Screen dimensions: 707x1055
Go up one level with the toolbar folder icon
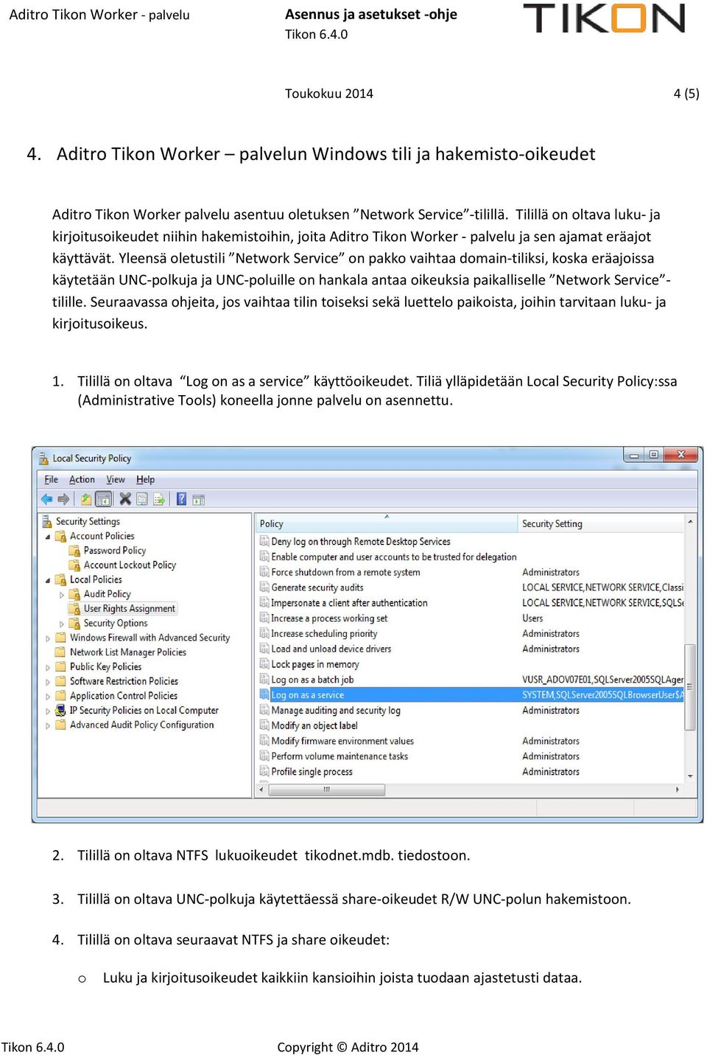pyautogui.click(x=86, y=499)
